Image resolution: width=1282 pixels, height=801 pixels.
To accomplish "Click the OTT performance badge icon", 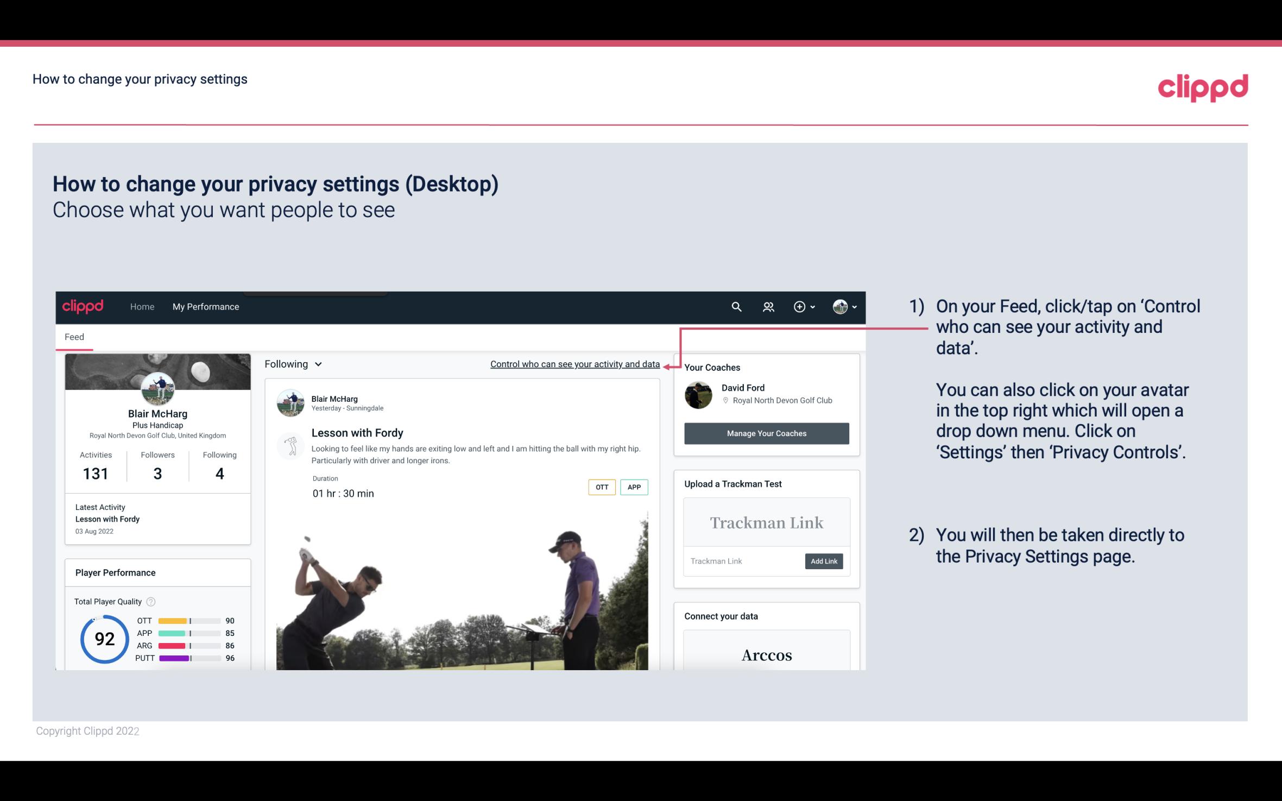I will [601, 487].
